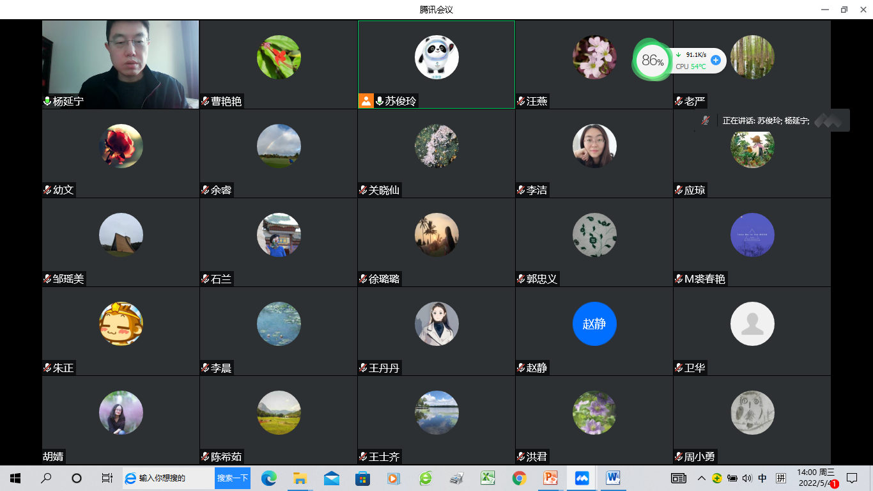
Task: Expand hidden system tray icons chevron
Action: click(x=702, y=478)
